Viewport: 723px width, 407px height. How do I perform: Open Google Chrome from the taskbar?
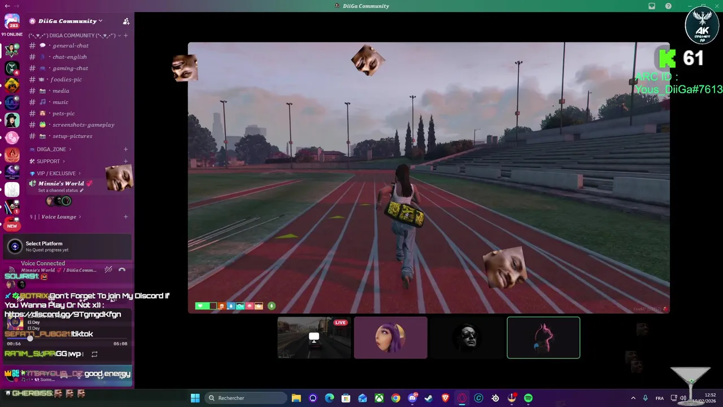point(396,398)
